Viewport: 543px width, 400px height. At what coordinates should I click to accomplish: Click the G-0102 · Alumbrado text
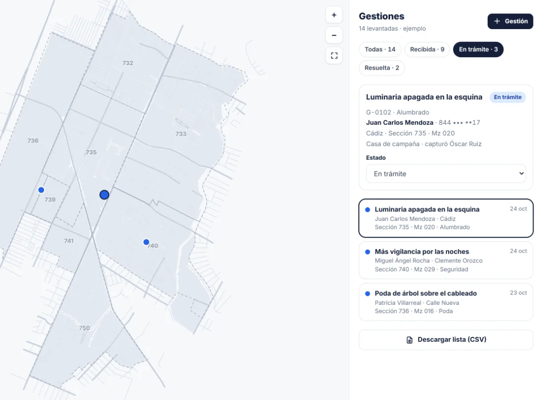click(397, 112)
